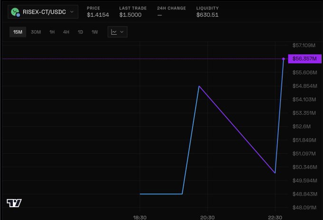Click the $50.346M axis label
323x220 pixels.
pyautogui.click(x=304, y=167)
